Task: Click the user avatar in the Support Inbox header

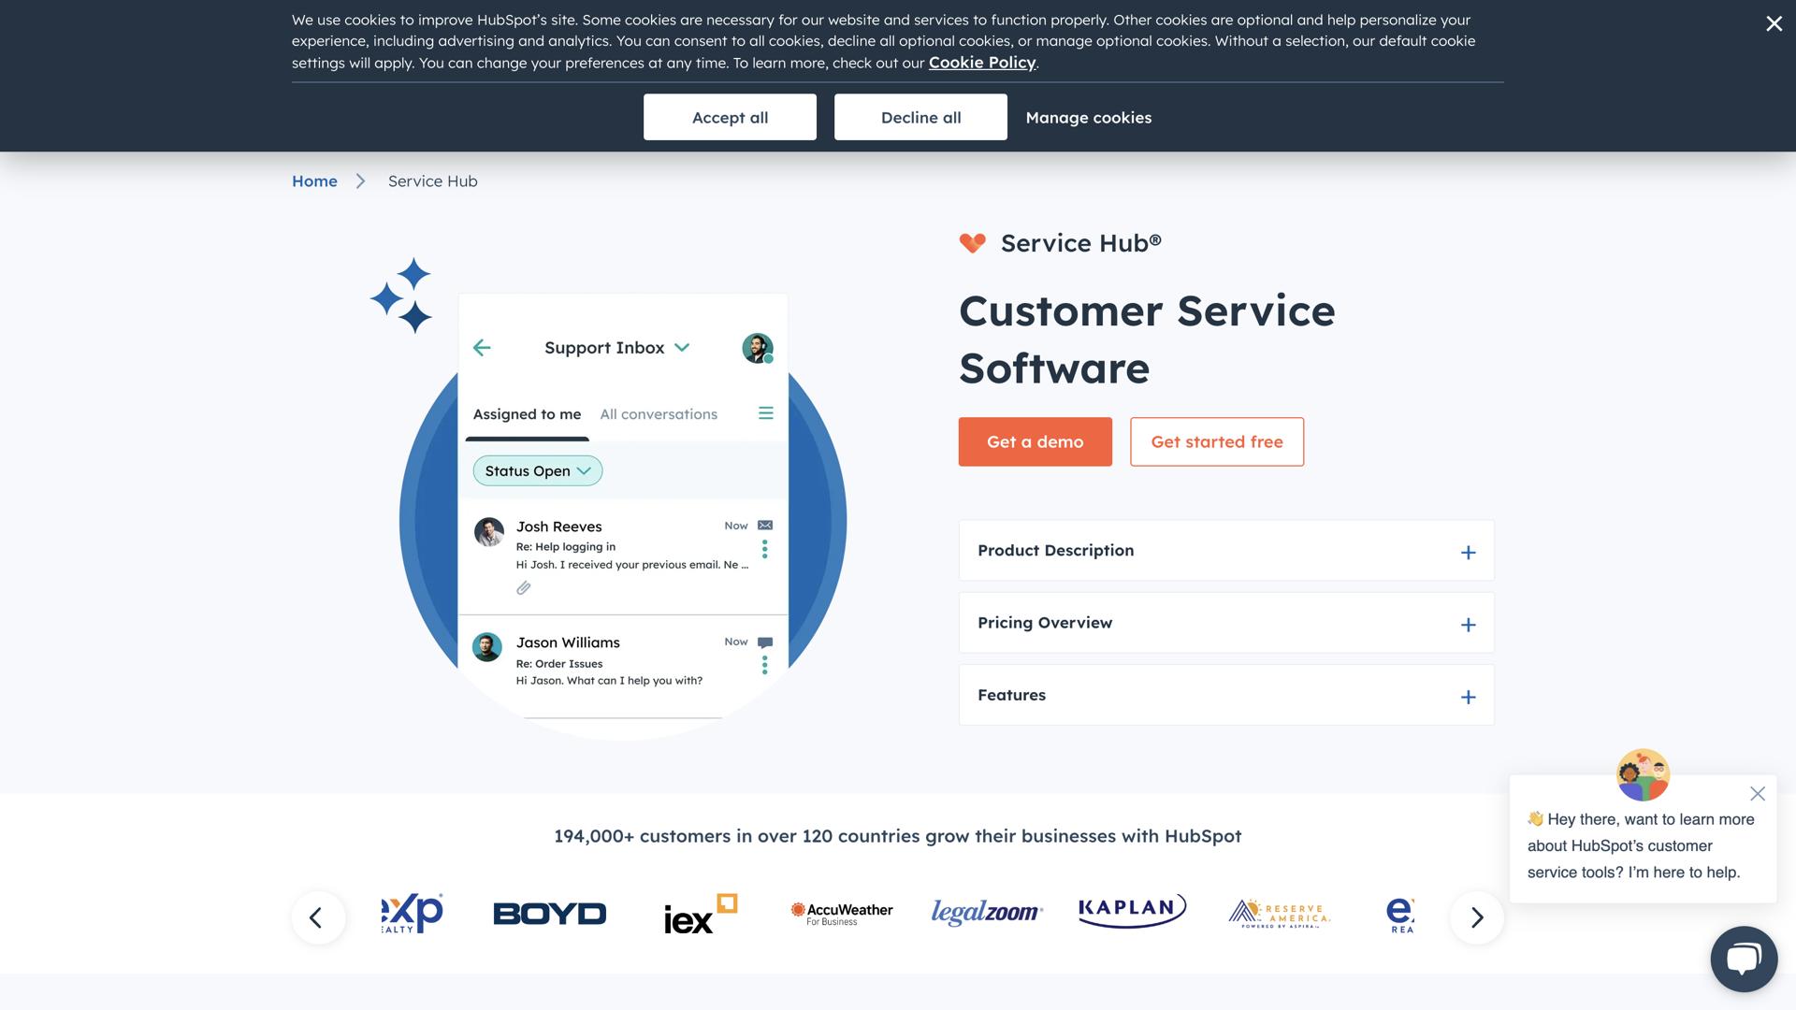Action: [x=757, y=347]
